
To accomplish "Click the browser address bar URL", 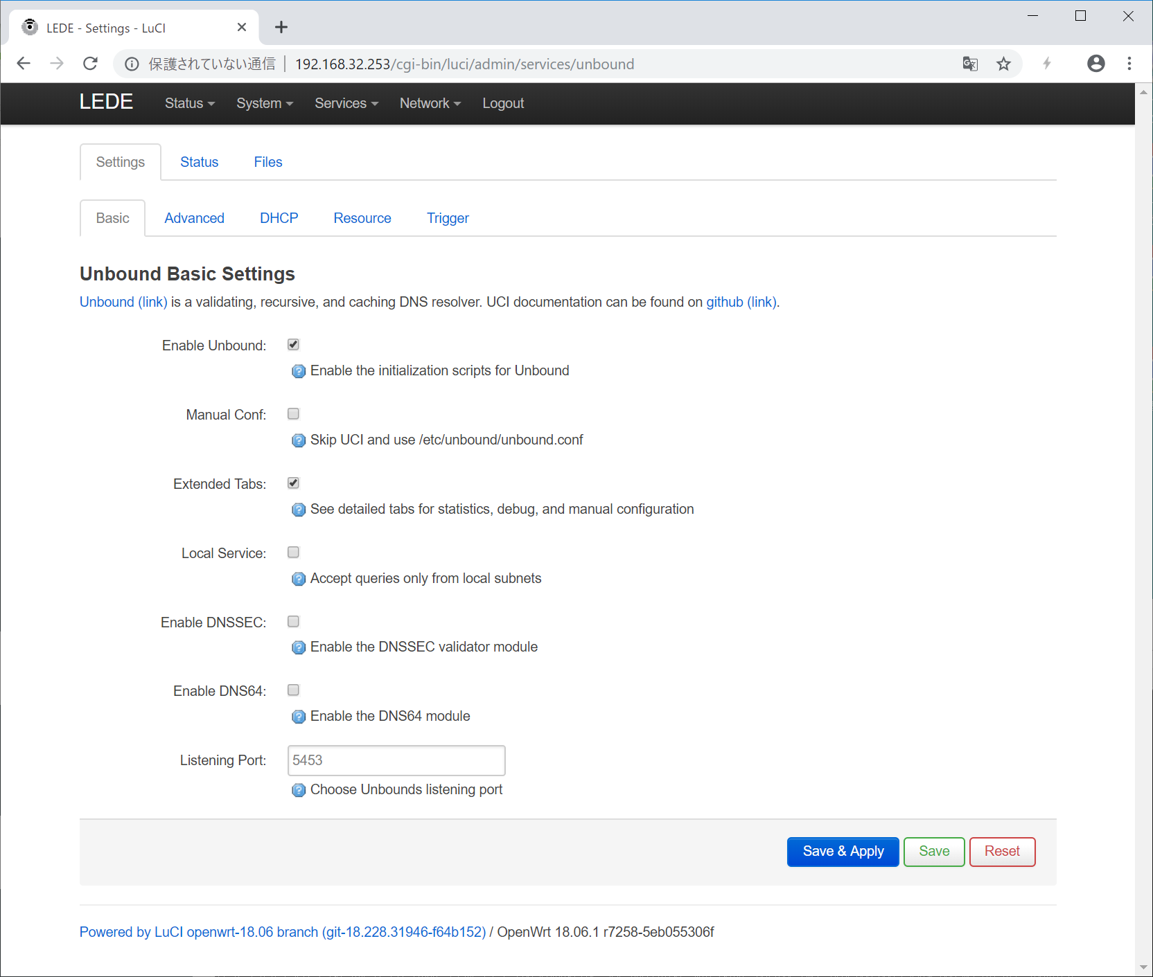I will pyautogui.click(x=464, y=64).
